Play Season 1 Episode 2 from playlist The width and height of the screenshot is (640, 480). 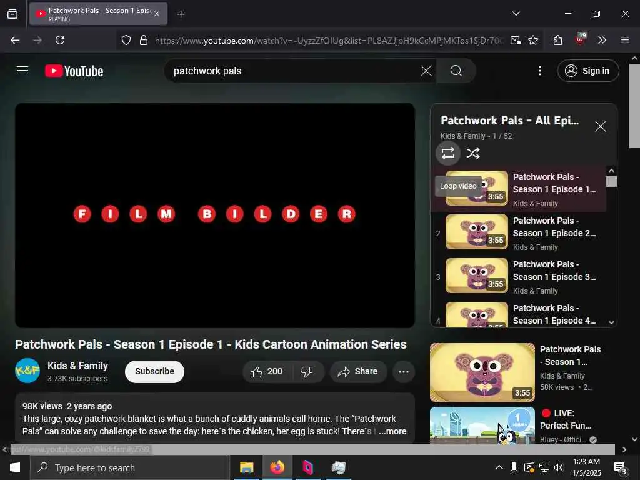[x=519, y=232]
